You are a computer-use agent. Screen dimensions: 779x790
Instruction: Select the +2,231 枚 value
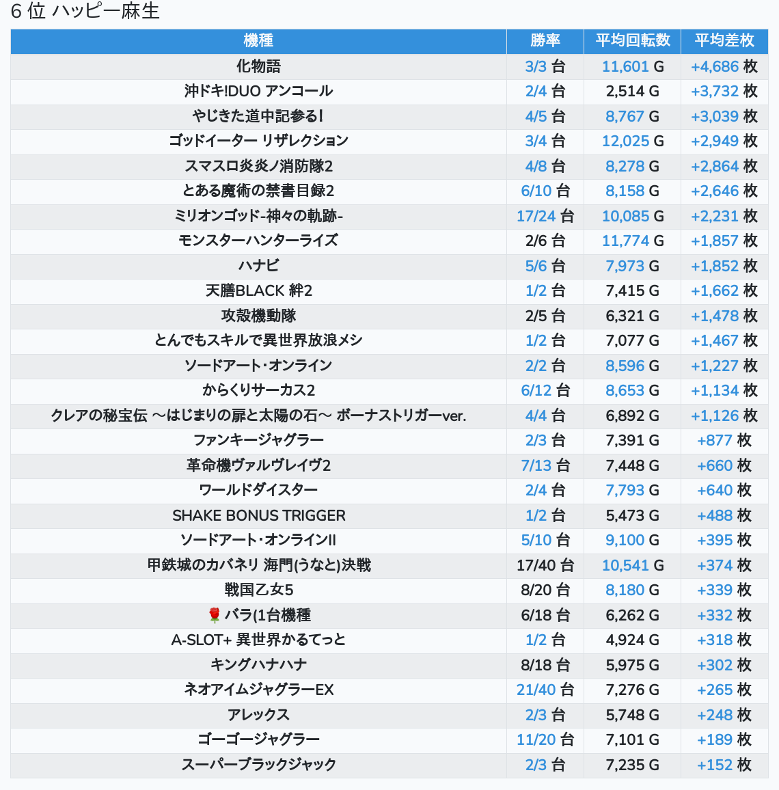click(x=724, y=216)
